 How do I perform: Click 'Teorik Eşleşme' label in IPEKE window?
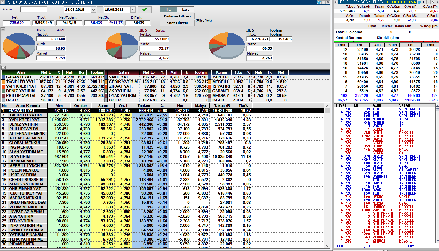click(349, 32)
